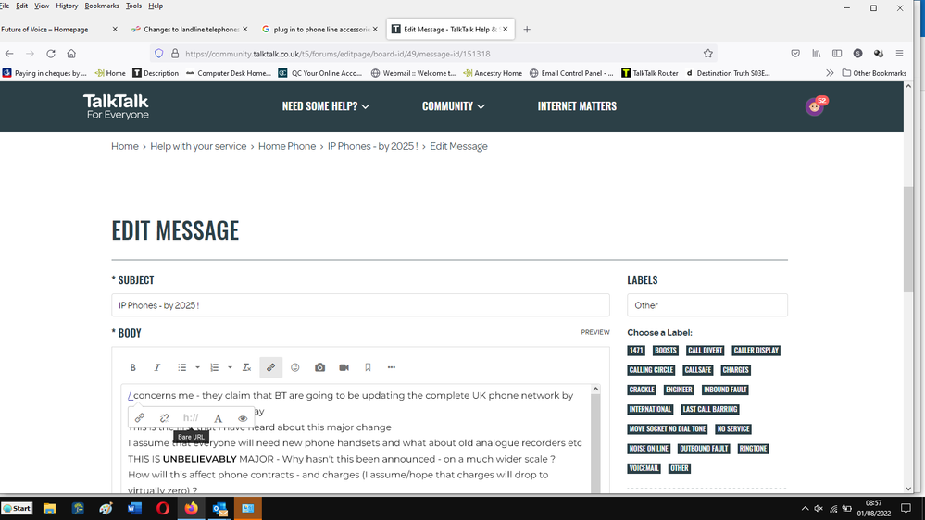Open 'IP Phones - by 2025 !' breadcrumb
This screenshot has width=925, height=520.
373,146
